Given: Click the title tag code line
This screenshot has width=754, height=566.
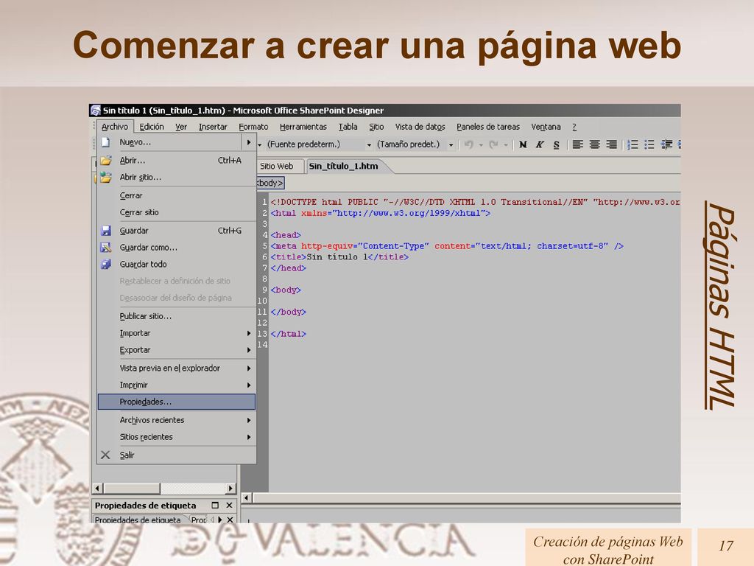Looking at the screenshot, I should 339,257.
